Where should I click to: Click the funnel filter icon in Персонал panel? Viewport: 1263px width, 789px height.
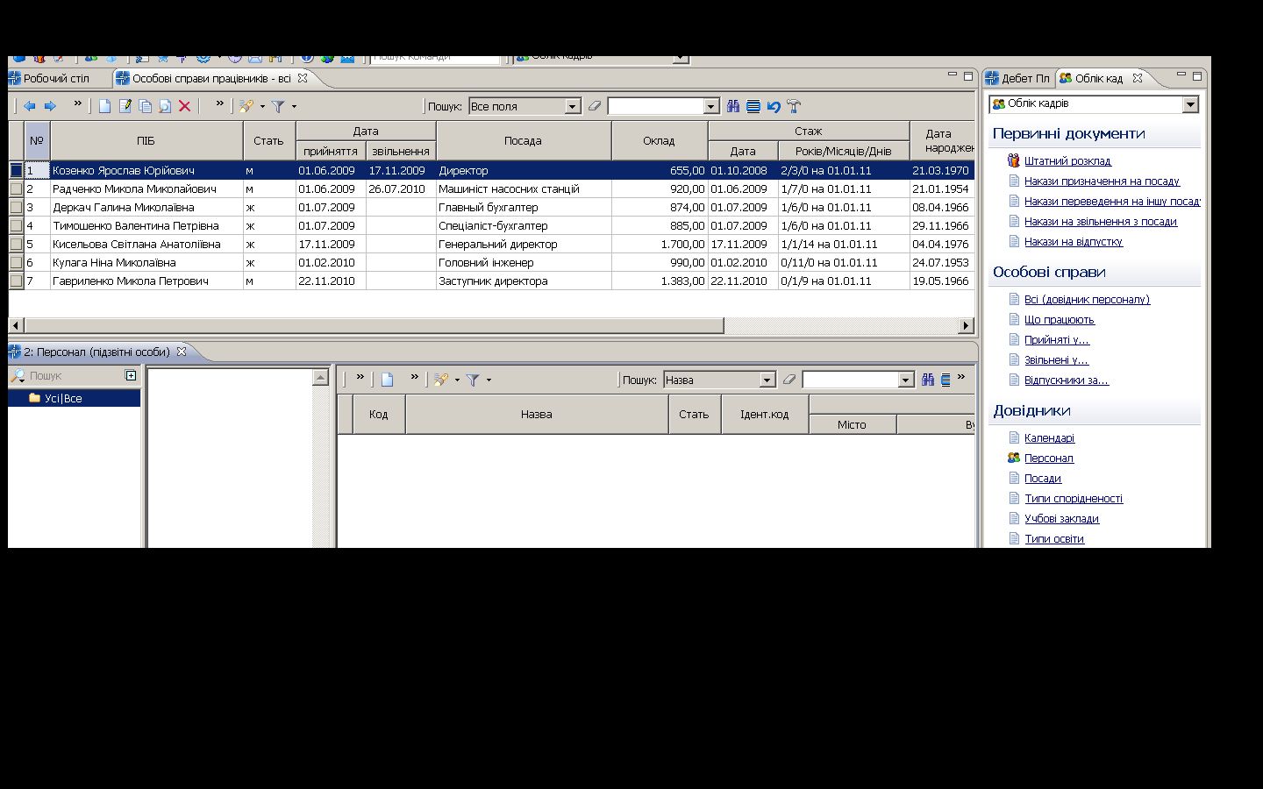(x=473, y=380)
